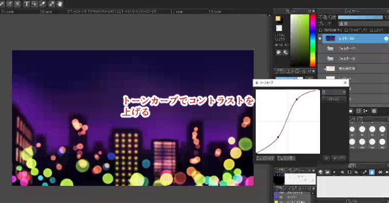The image size is (389, 203).
Task: Close the トーンカーブ dialog
Action: 345,83
